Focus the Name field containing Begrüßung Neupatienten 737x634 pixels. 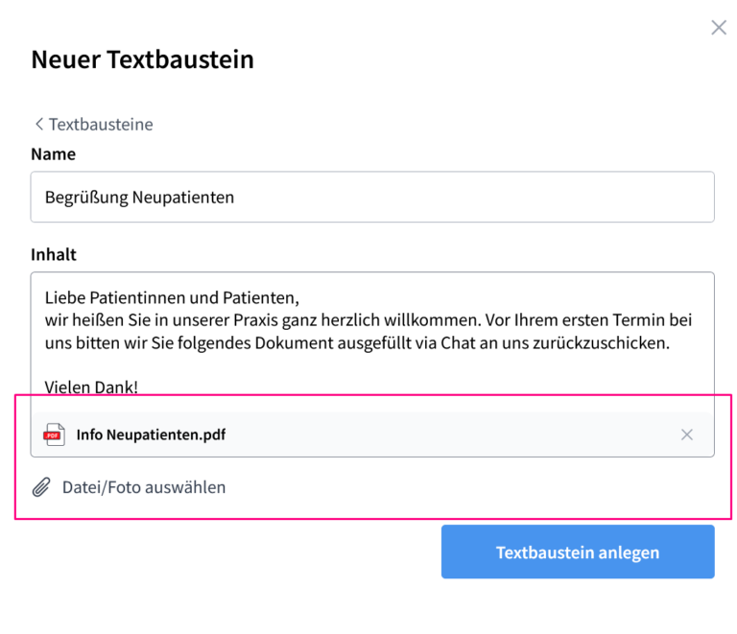tap(372, 197)
